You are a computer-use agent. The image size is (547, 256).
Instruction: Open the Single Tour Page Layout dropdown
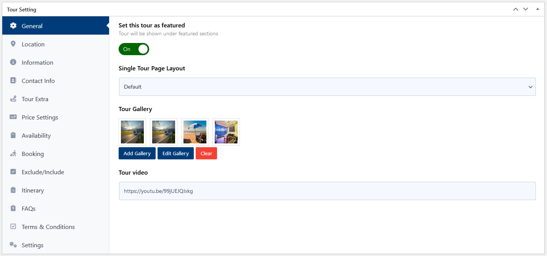pyautogui.click(x=327, y=87)
